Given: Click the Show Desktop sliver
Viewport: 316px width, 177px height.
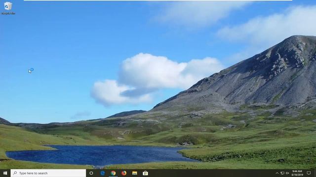Looking at the screenshot, I should pyautogui.click(x=315, y=173).
